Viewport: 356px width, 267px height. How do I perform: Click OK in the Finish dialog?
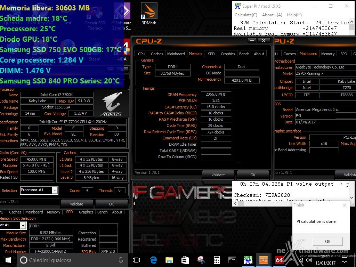327,241
